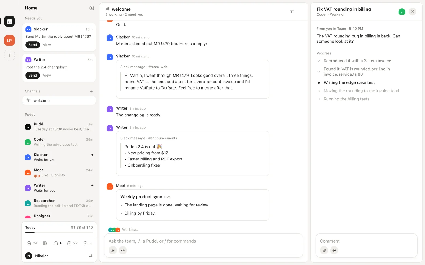View Writer's changelog draft
The image size is (425, 265).
tap(47, 75)
